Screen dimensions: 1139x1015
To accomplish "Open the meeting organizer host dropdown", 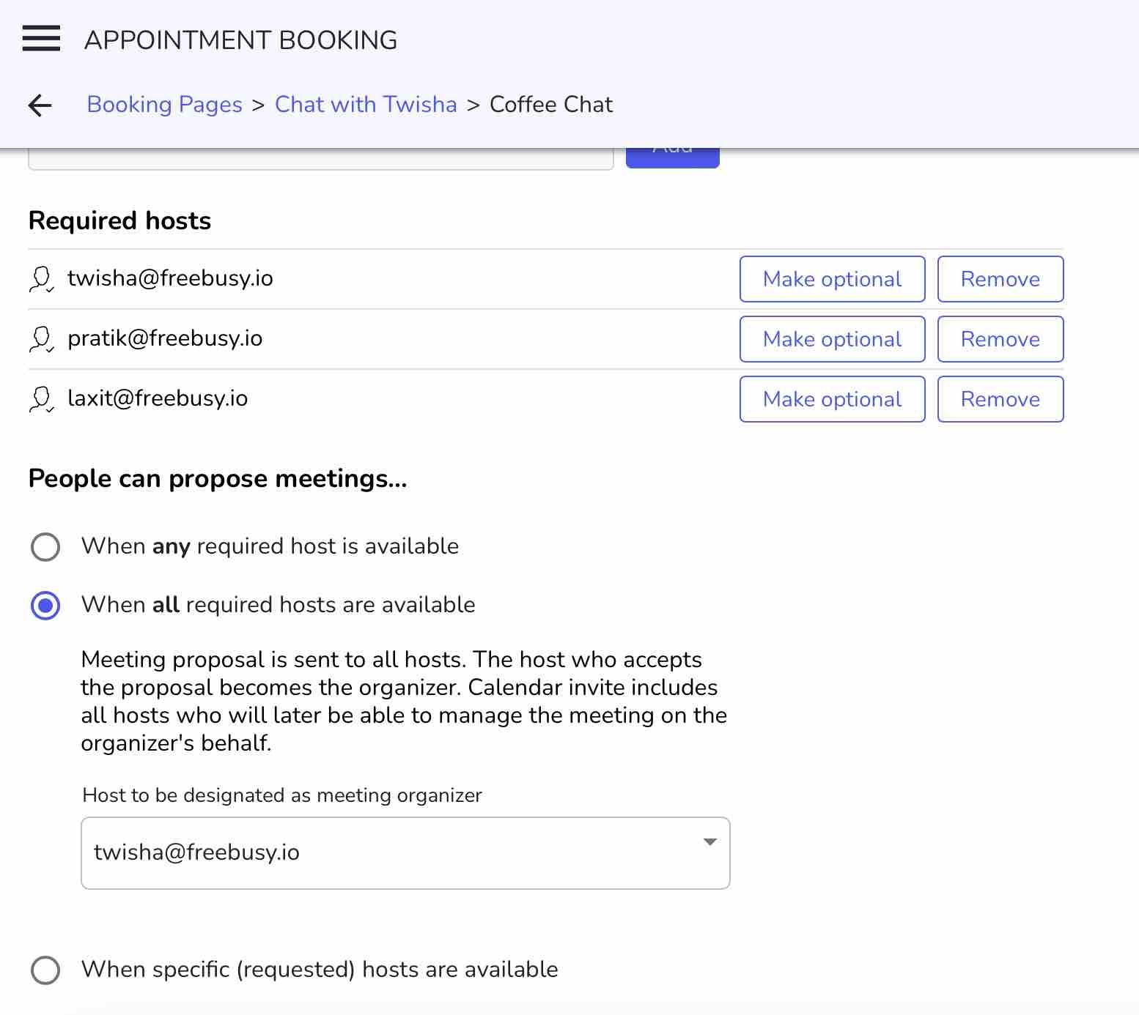I will [x=405, y=852].
